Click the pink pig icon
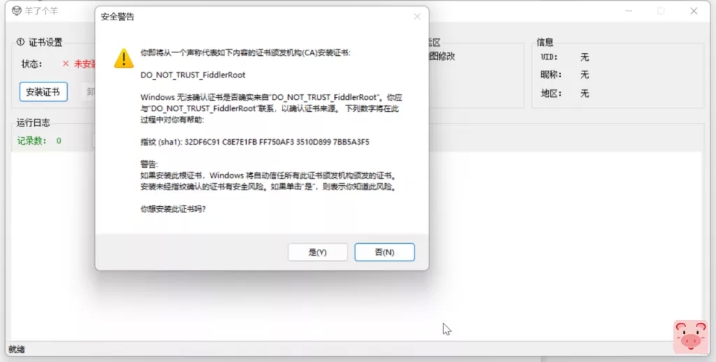The height and width of the screenshot is (362, 716). tap(690, 336)
